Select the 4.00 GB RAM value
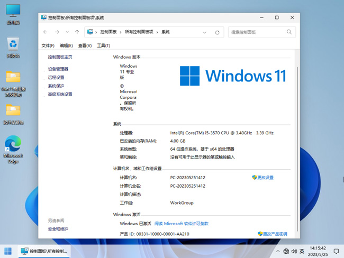Image resolution: width=344 pixels, height=258 pixels. 178,141
